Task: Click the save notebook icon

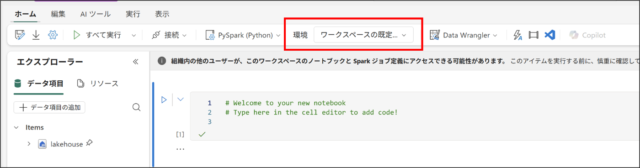Action: 20,35
